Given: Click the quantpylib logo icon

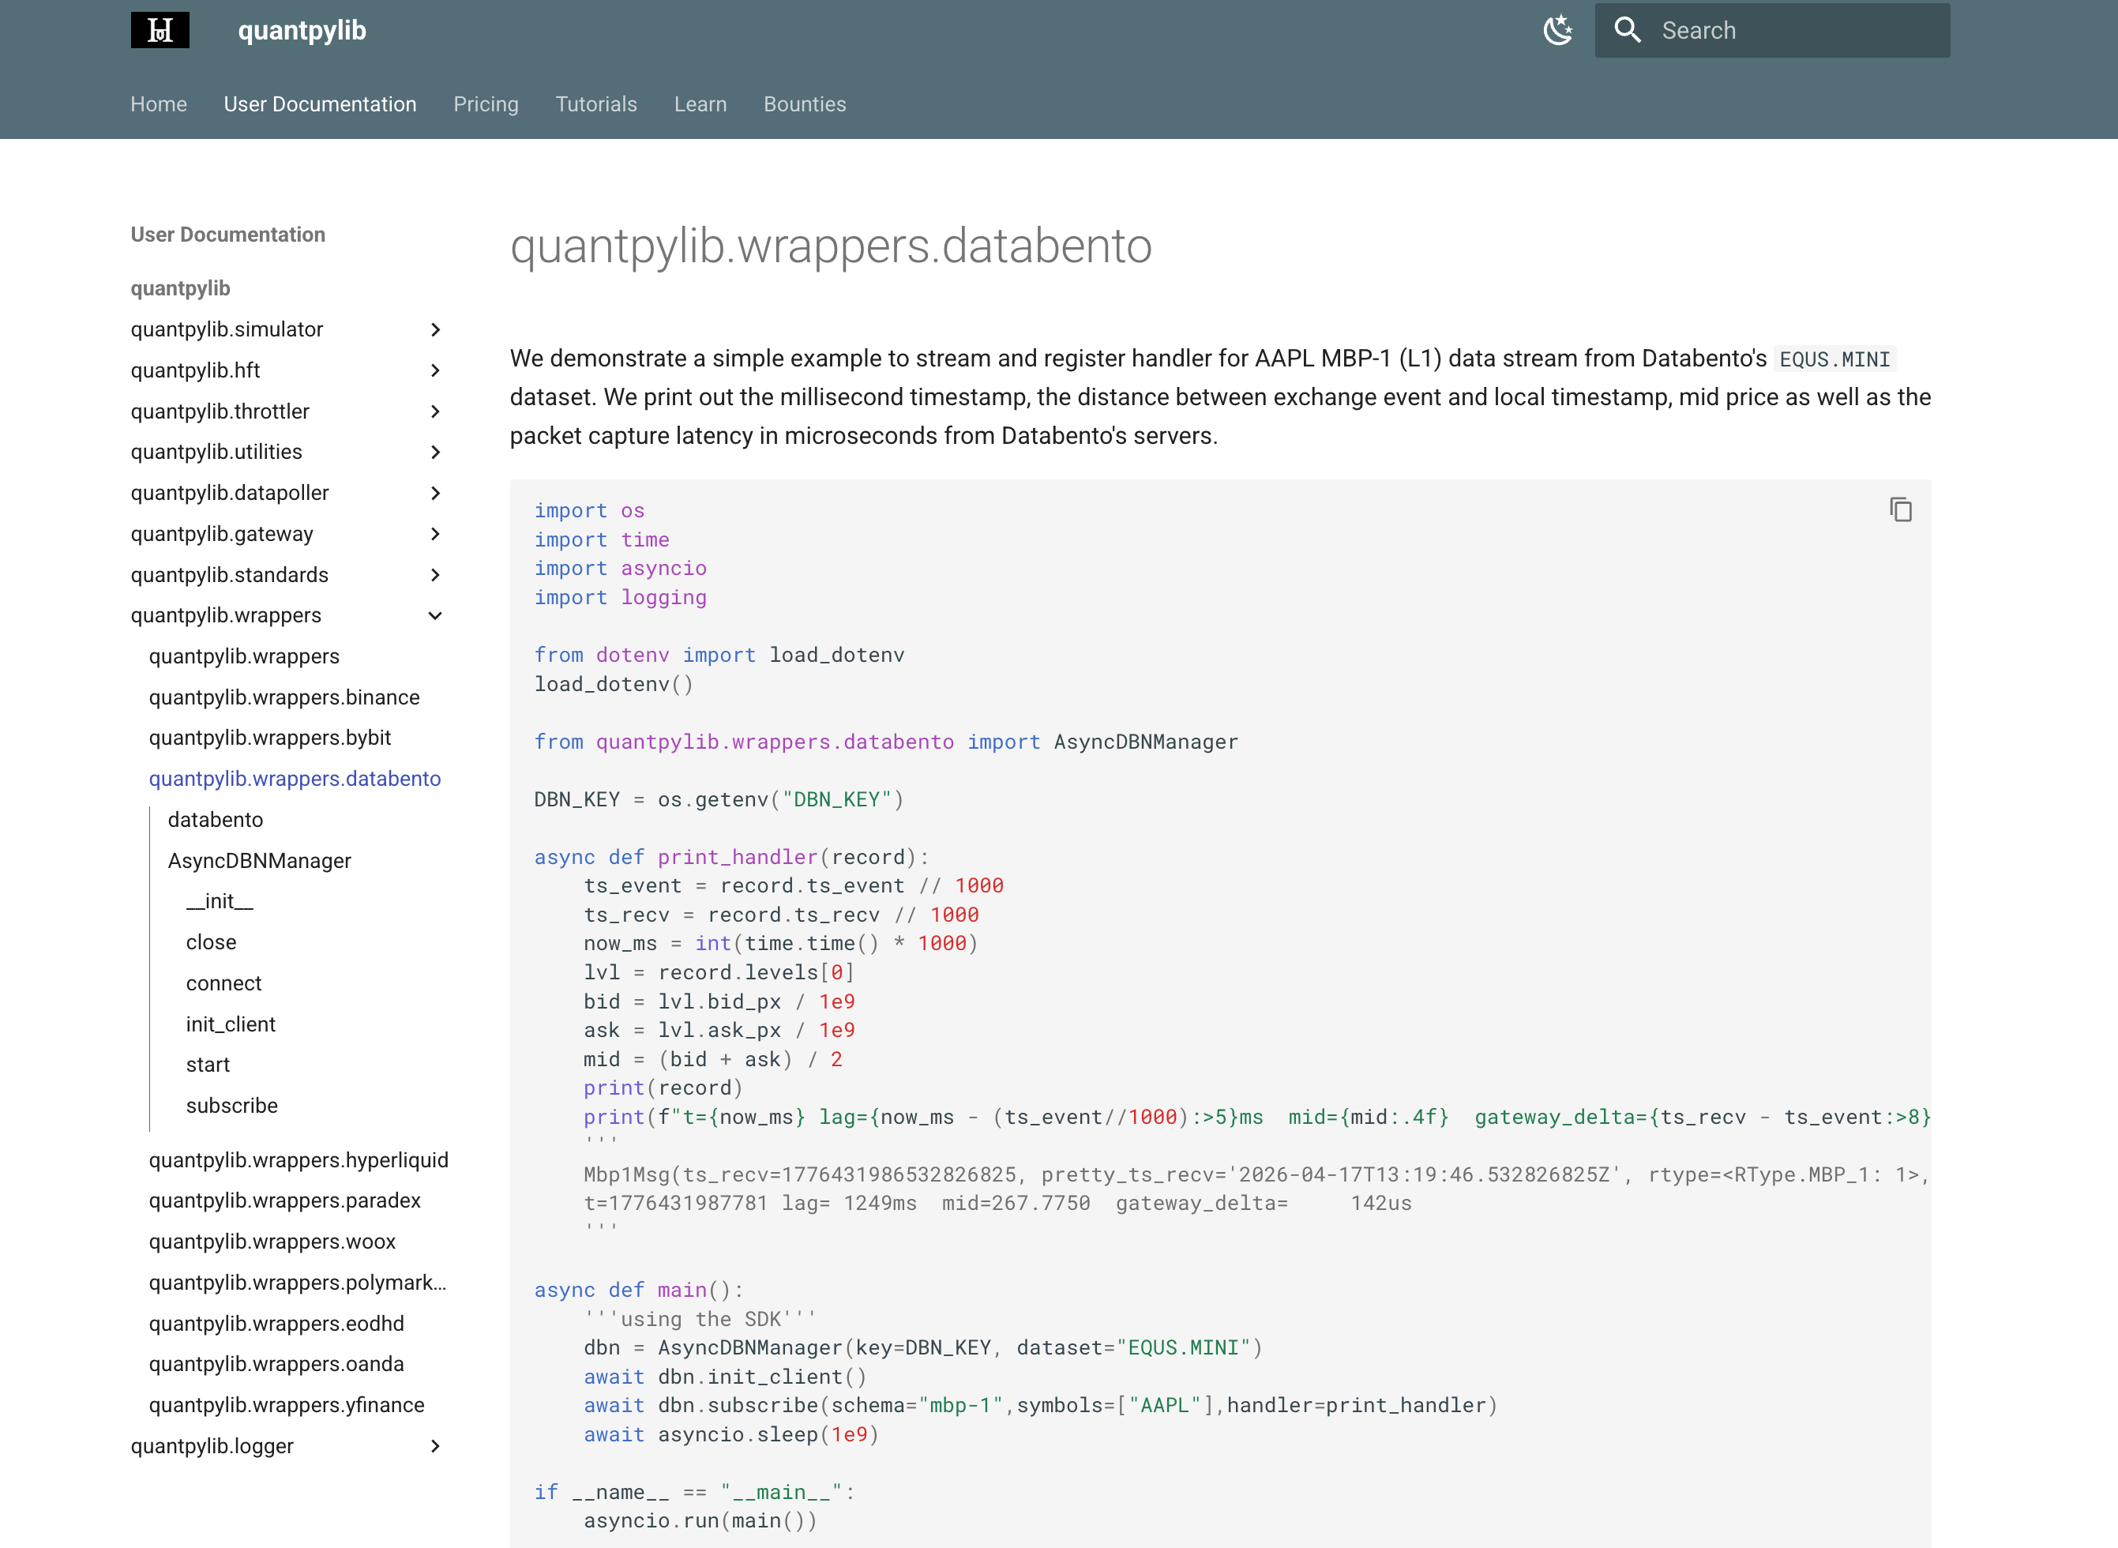Looking at the screenshot, I should coord(160,30).
